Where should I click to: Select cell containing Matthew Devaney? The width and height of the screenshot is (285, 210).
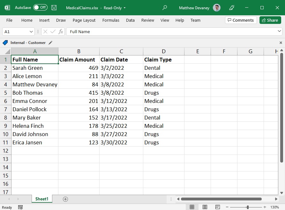coord(35,84)
